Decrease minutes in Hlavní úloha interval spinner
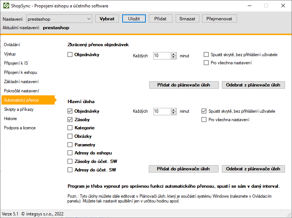Viewport: 292px width, 218px height. pos(173,113)
